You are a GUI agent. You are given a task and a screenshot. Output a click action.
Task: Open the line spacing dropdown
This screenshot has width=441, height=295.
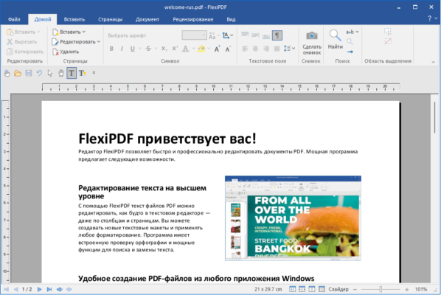289,49
